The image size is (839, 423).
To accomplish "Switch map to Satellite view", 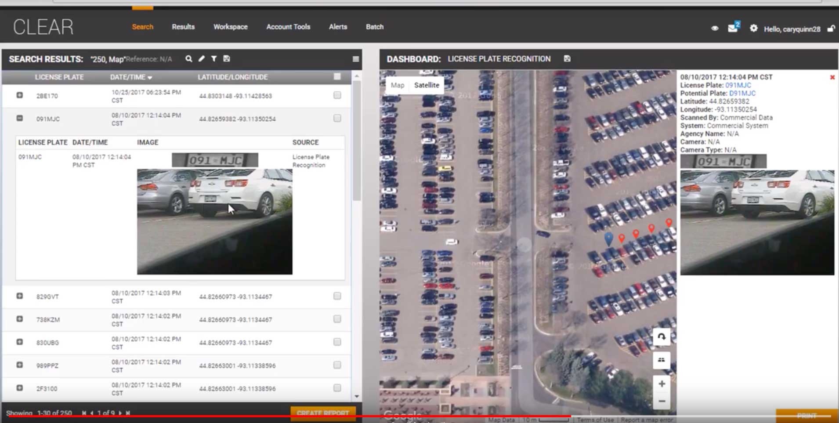I will [426, 85].
